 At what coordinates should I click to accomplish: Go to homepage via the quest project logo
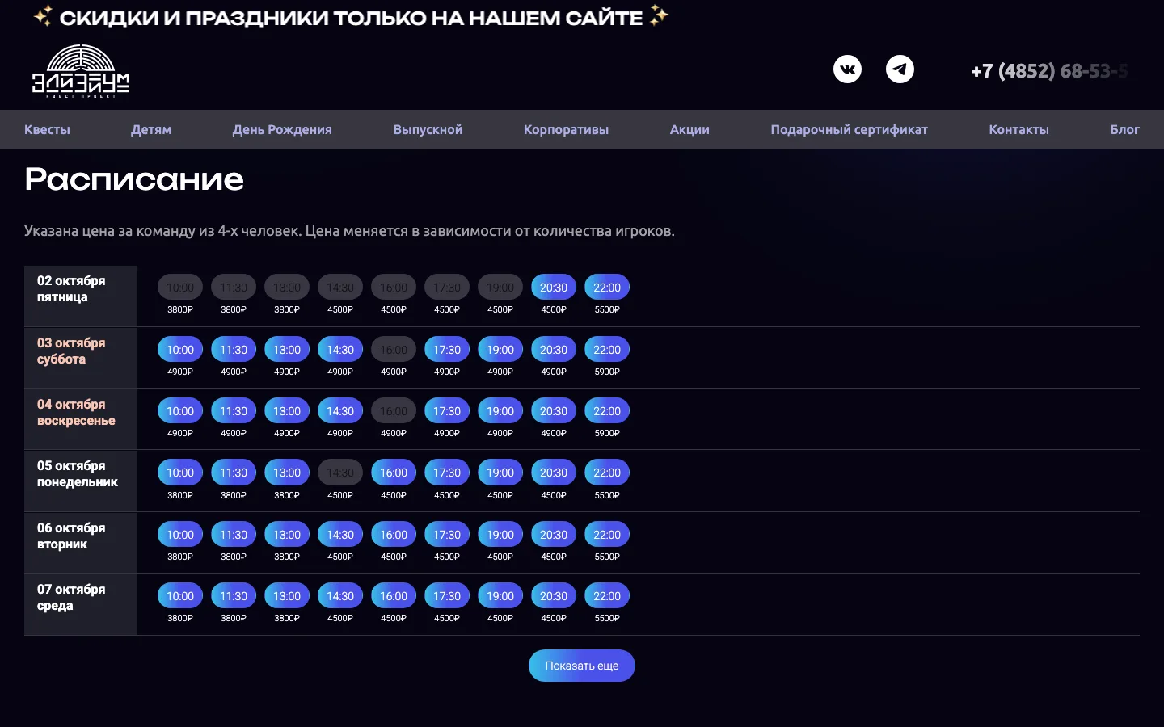[x=81, y=71]
